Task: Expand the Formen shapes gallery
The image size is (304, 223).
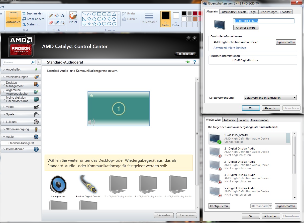Action: pos(119,24)
